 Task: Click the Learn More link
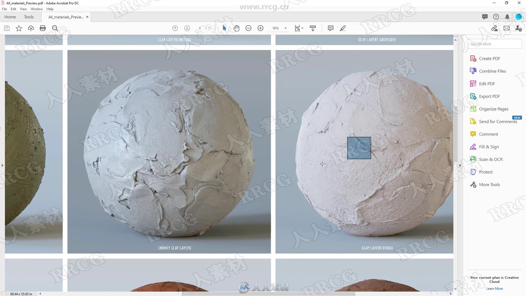pos(494,288)
